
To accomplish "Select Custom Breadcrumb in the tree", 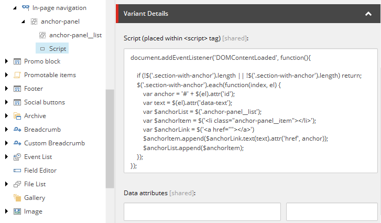I will (54, 143).
